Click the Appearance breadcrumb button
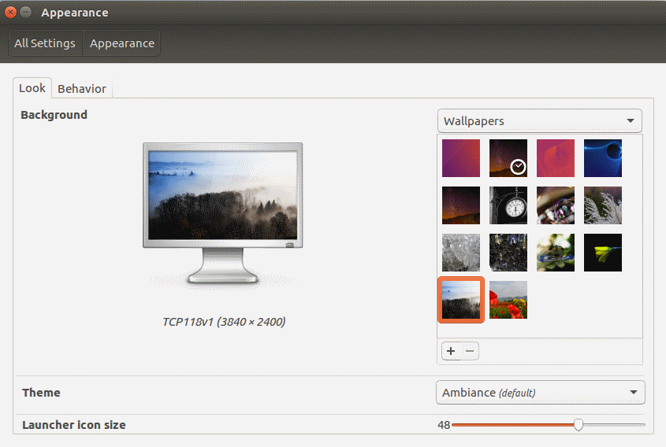The width and height of the screenshot is (666, 447). tap(122, 43)
